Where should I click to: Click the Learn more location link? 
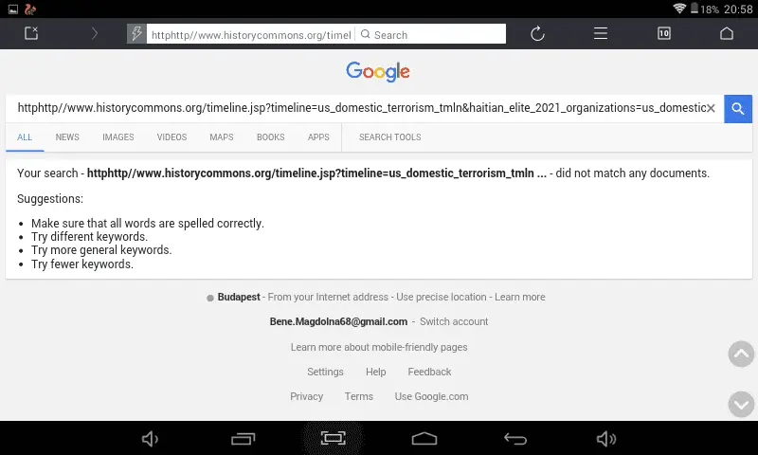519,297
